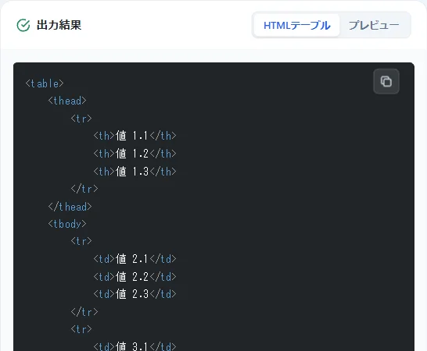Click the opening <table> tag line
The width and height of the screenshot is (427, 351).
click(x=45, y=83)
